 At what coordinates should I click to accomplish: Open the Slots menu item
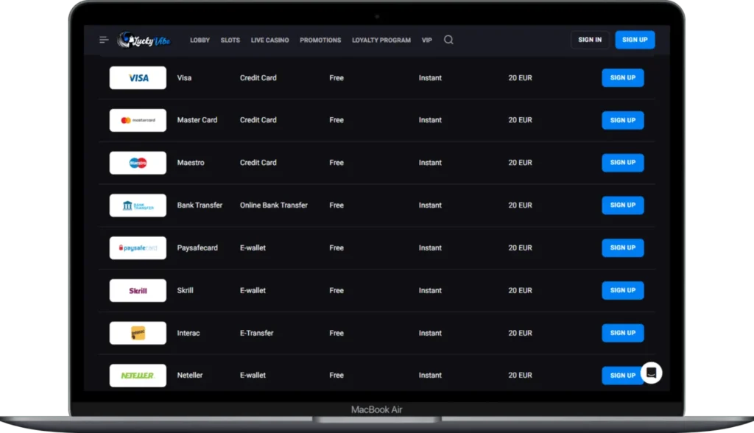[x=230, y=40]
